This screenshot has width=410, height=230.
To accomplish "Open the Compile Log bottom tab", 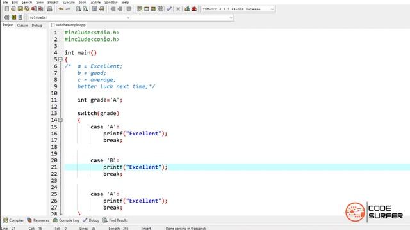I will tap(65, 220).
